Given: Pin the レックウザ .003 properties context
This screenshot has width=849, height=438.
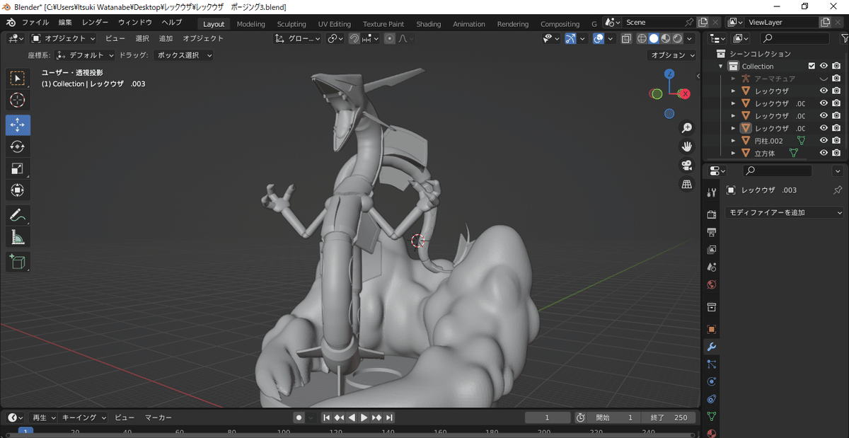Looking at the screenshot, I should 838,190.
